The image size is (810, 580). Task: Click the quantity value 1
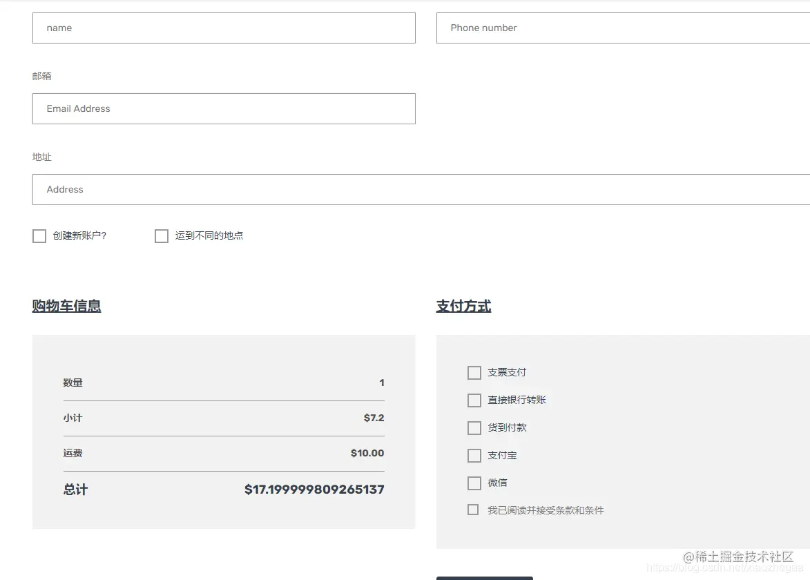pyautogui.click(x=382, y=383)
